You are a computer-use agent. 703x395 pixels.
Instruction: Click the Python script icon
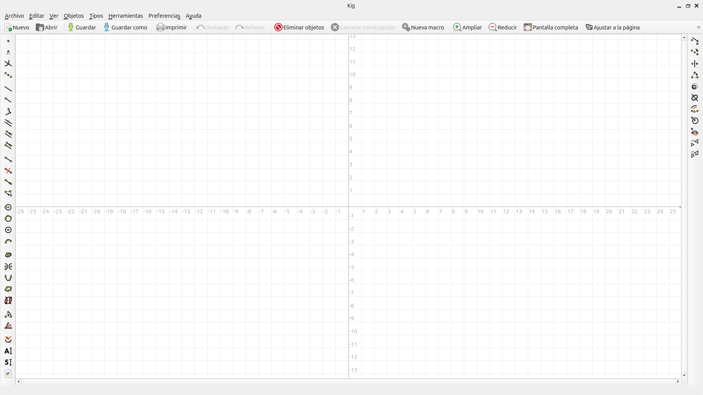point(8,374)
